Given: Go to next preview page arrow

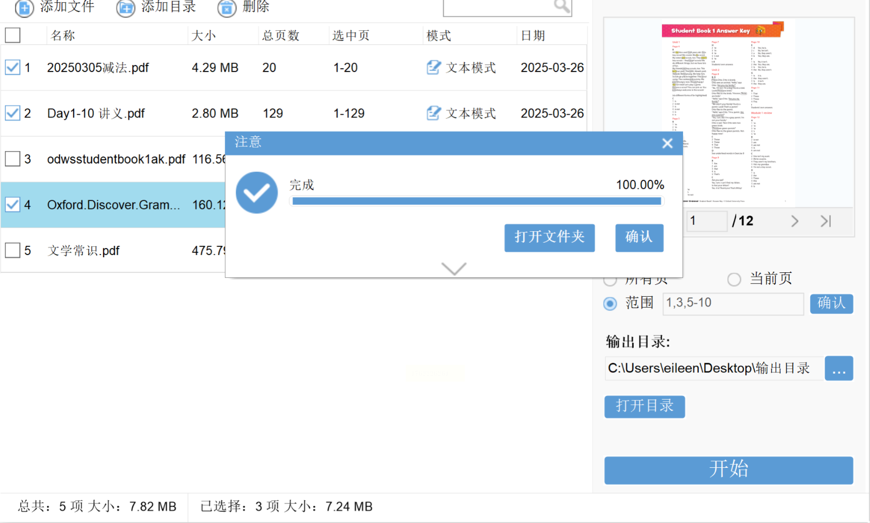Looking at the screenshot, I should pos(794,221).
